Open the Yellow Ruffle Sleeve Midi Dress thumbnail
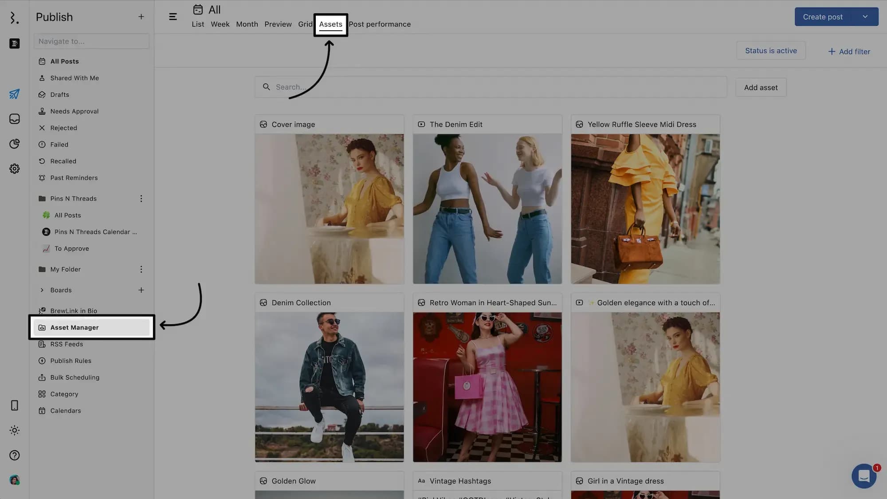Screen dimensions: 887x499 click(645, 209)
